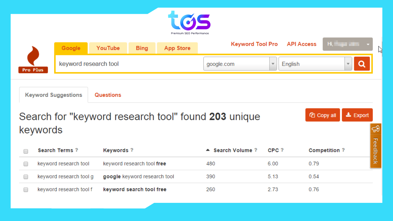The height and width of the screenshot is (221, 393).
Task: Check the select-all checkbox in table header
Action: 26,151
